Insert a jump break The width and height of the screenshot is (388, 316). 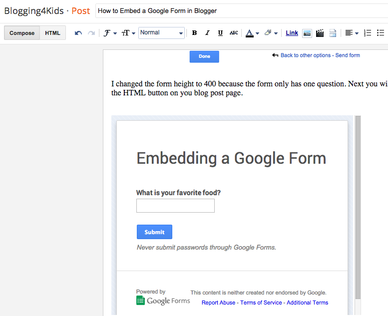333,33
